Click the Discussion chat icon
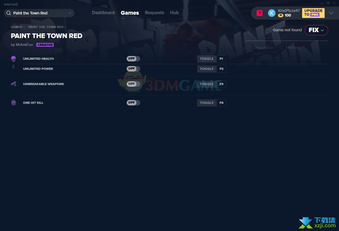 [248, 48]
